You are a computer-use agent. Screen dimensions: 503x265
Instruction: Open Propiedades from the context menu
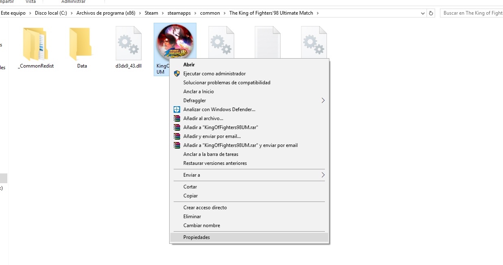click(249, 237)
